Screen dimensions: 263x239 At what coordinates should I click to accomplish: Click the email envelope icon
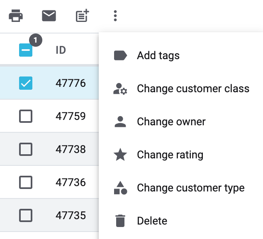click(49, 16)
